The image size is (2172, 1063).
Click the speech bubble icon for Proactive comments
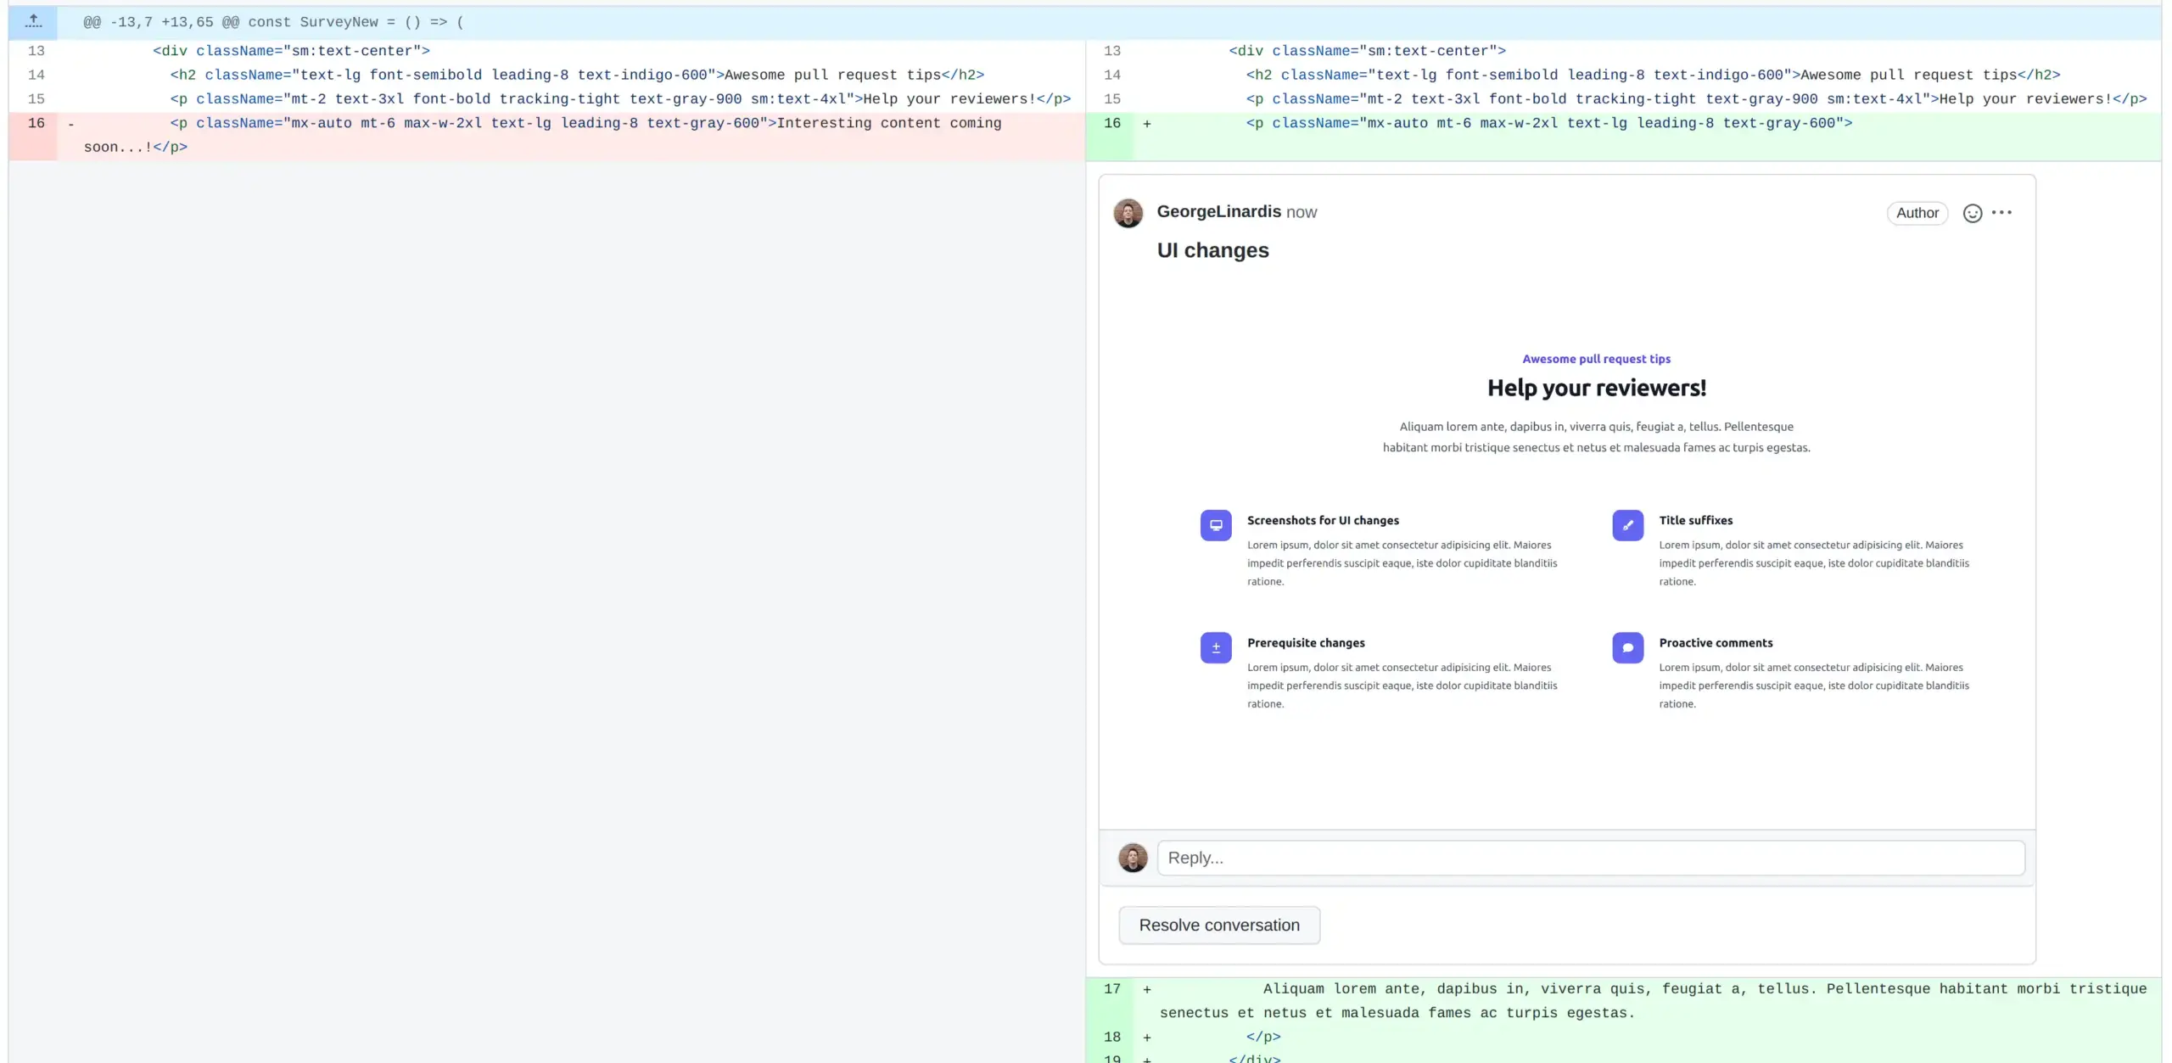[x=1627, y=647]
